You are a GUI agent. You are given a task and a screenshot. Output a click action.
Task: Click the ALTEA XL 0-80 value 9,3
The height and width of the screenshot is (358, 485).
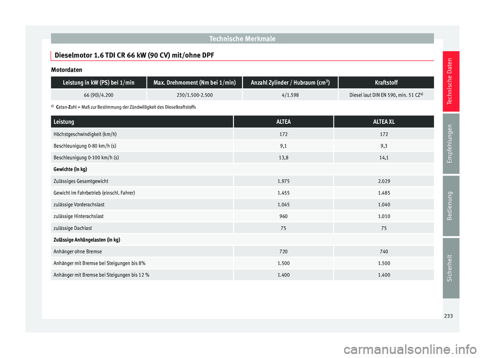(x=384, y=146)
